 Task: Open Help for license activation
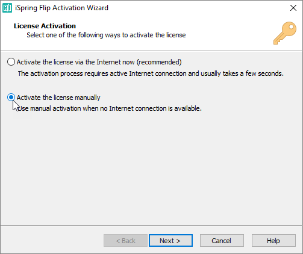click(273, 241)
